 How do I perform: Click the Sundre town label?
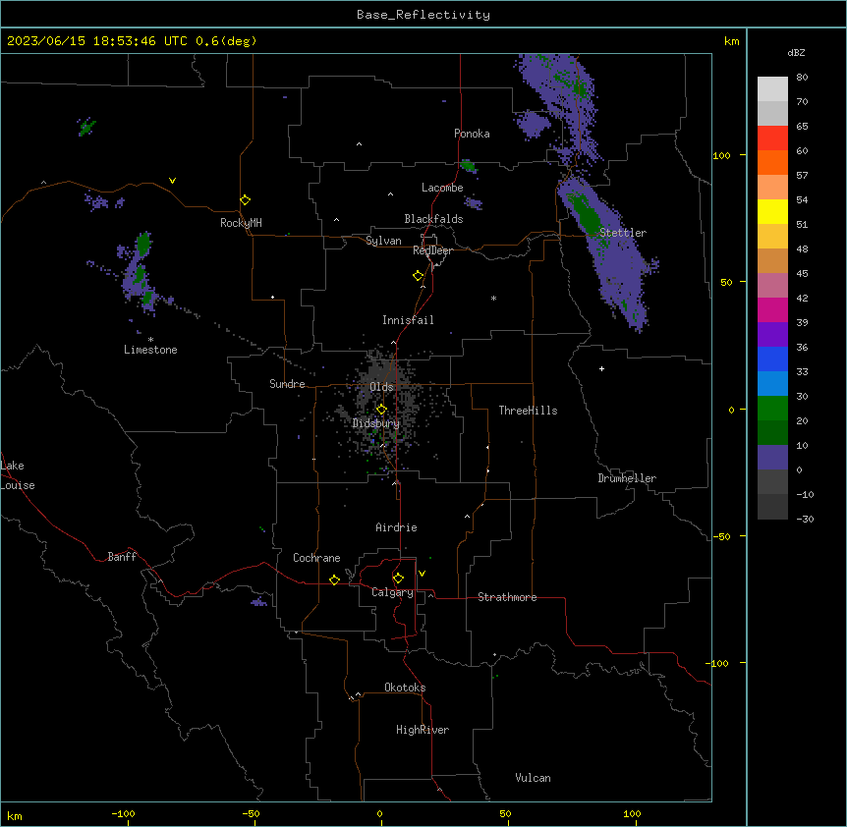[x=287, y=384]
